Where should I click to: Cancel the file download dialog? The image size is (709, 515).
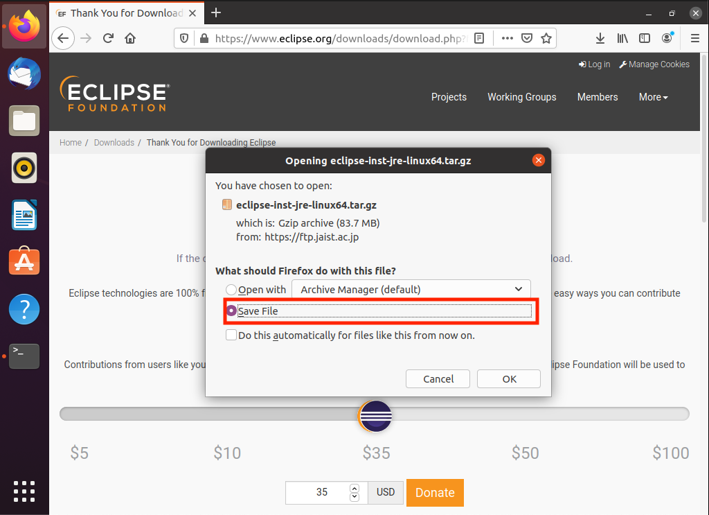click(438, 378)
